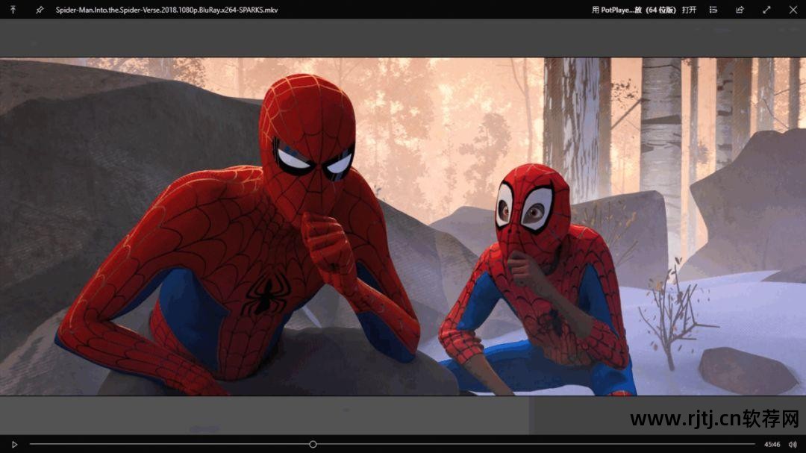Click the seek bar position knob
806x453 pixels.
coord(313,444)
